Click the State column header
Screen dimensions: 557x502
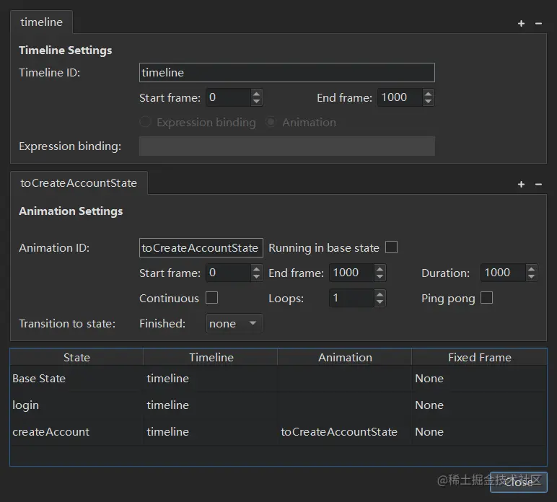(76, 357)
